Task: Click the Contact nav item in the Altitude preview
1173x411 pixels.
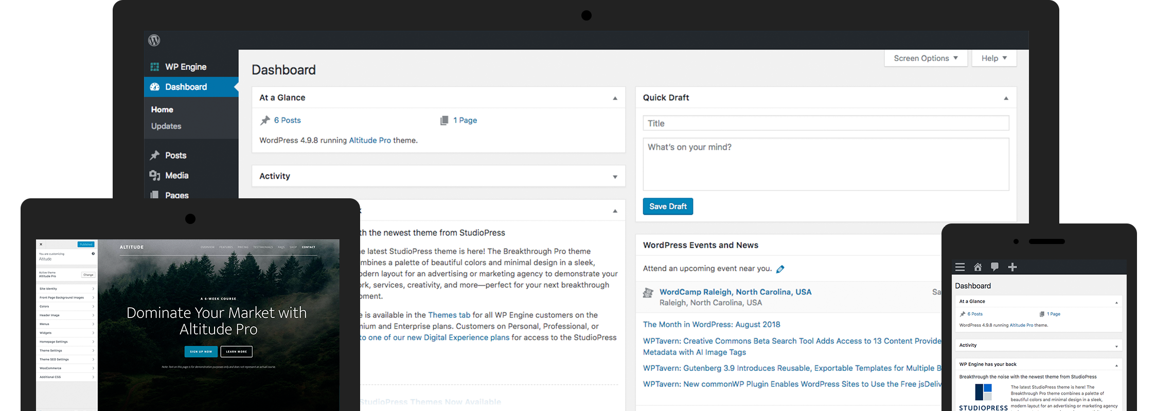Action: coord(309,247)
